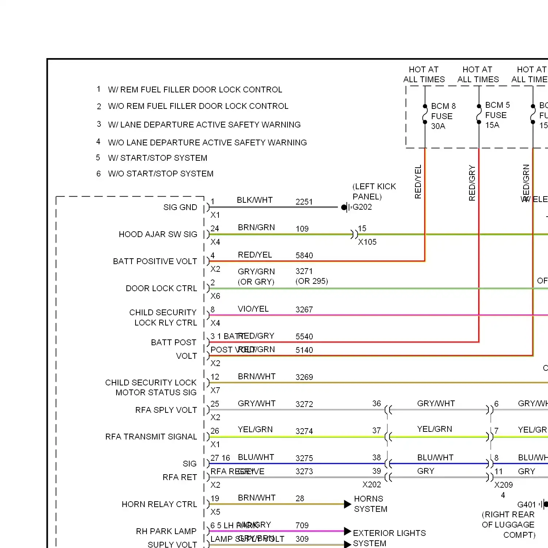This screenshot has width=548, height=548.
Task: Click the vertical RED/YEL wire label
Action: 418,182
